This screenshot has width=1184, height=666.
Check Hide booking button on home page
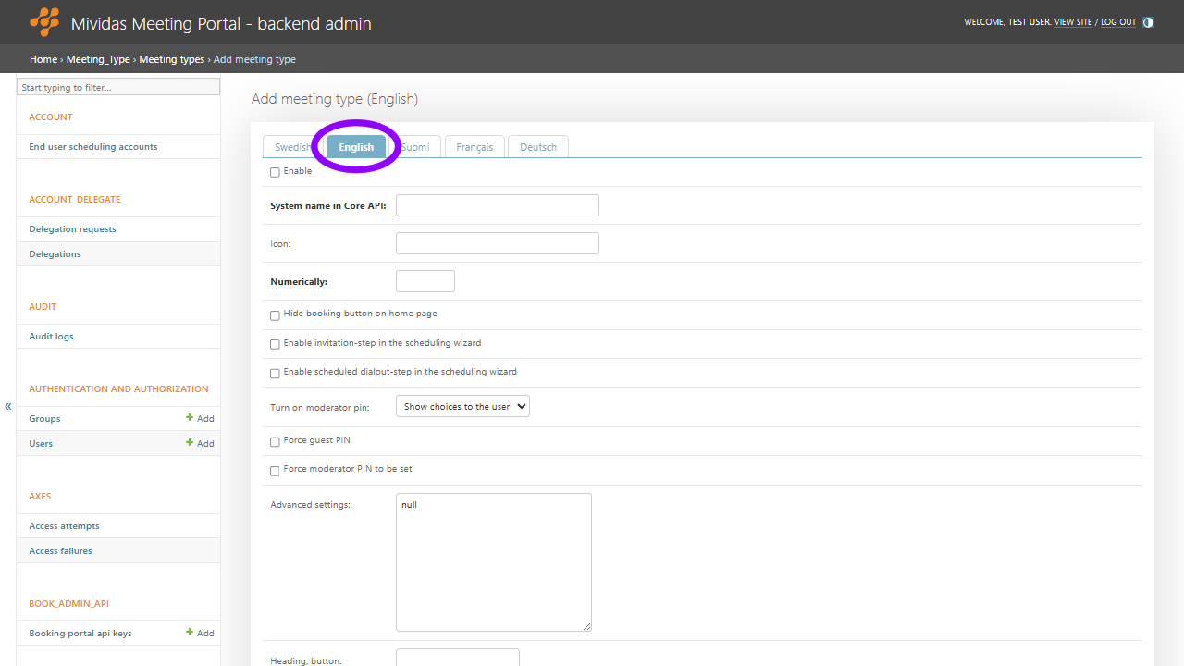click(x=275, y=315)
